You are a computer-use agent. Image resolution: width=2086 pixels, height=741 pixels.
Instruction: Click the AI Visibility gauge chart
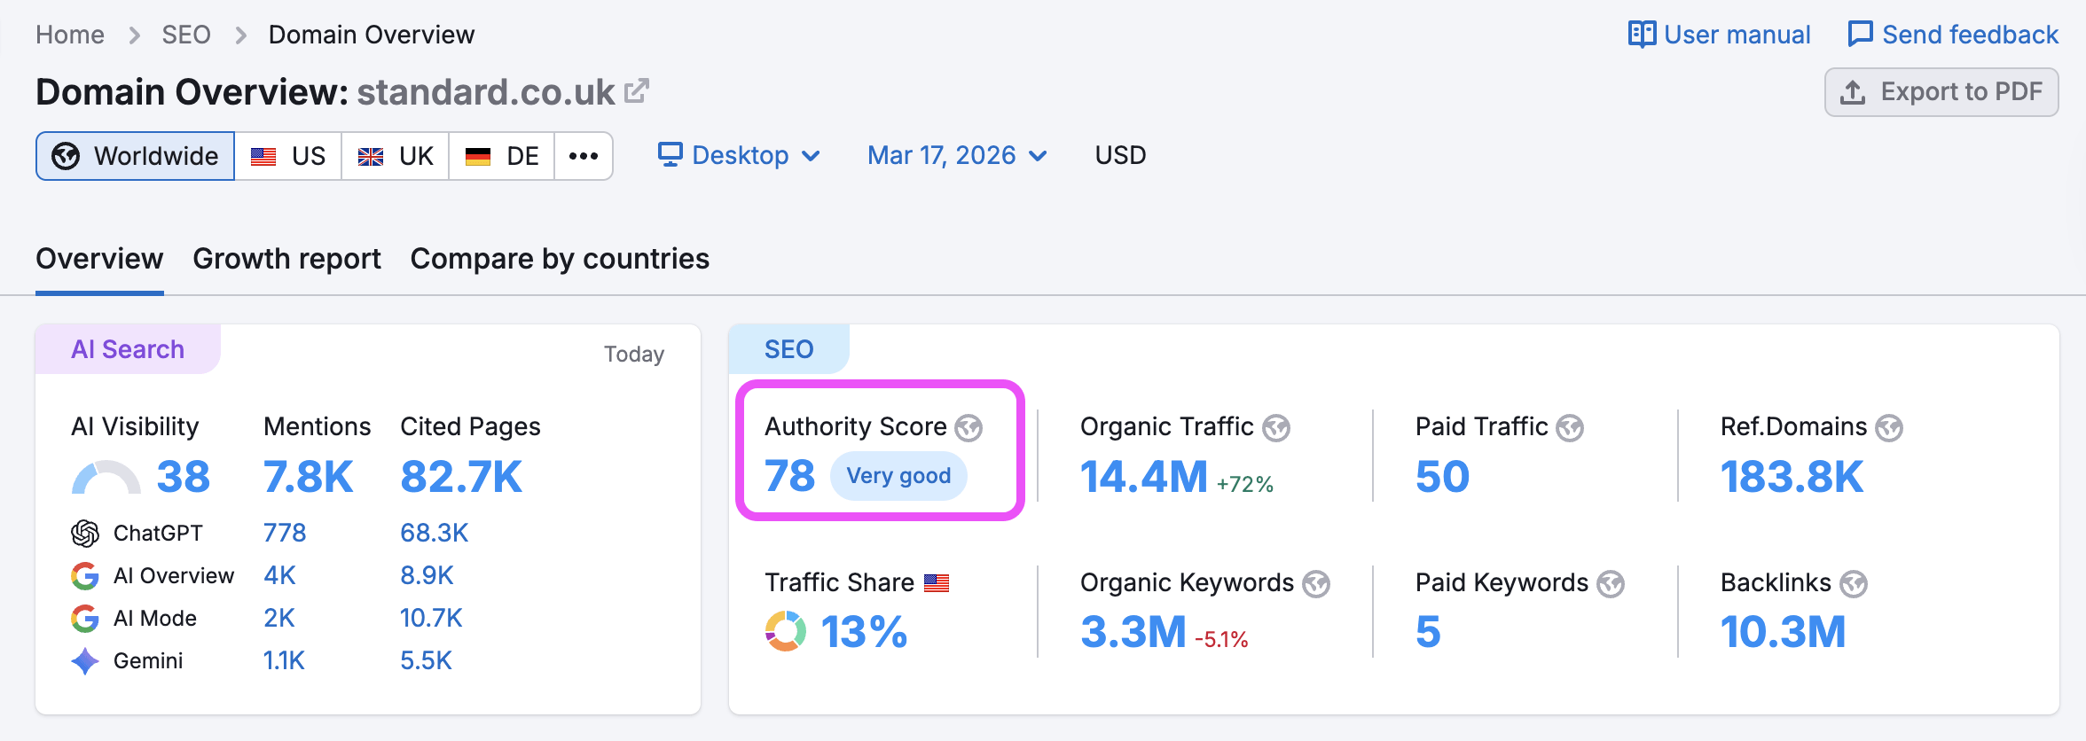[106, 477]
